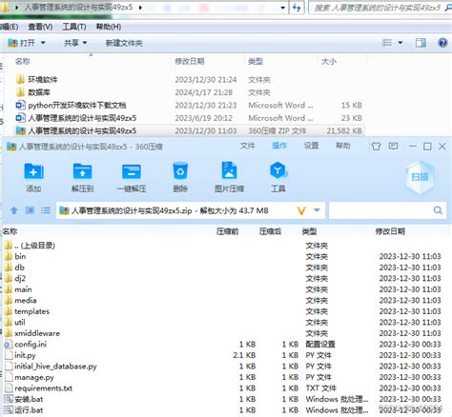The image size is (452, 417).
Task: Select initial_hive_database.py file
Action: coord(55,367)
